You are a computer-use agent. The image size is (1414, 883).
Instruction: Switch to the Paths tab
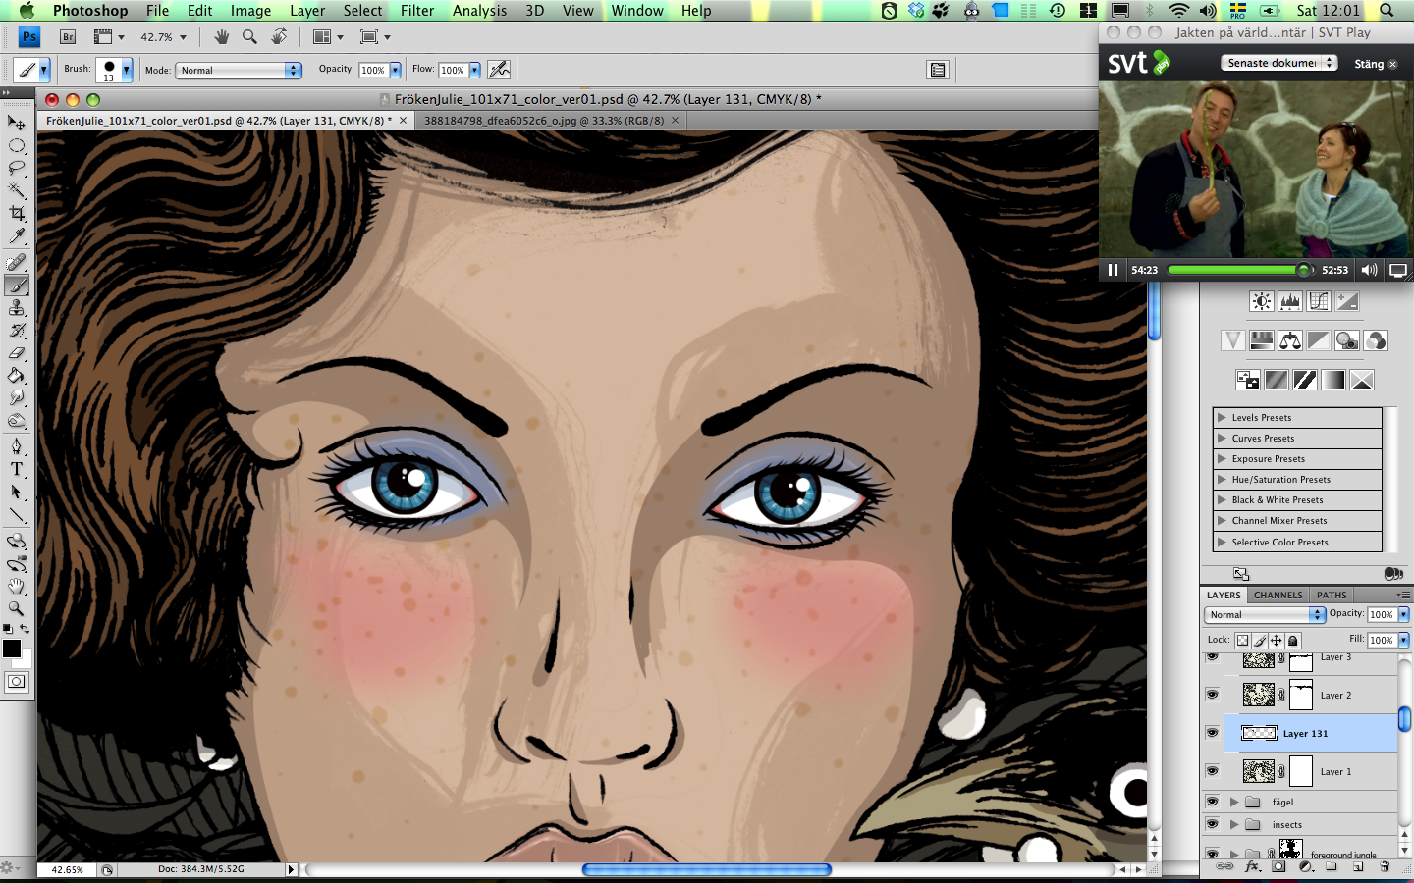(1332, 595)
